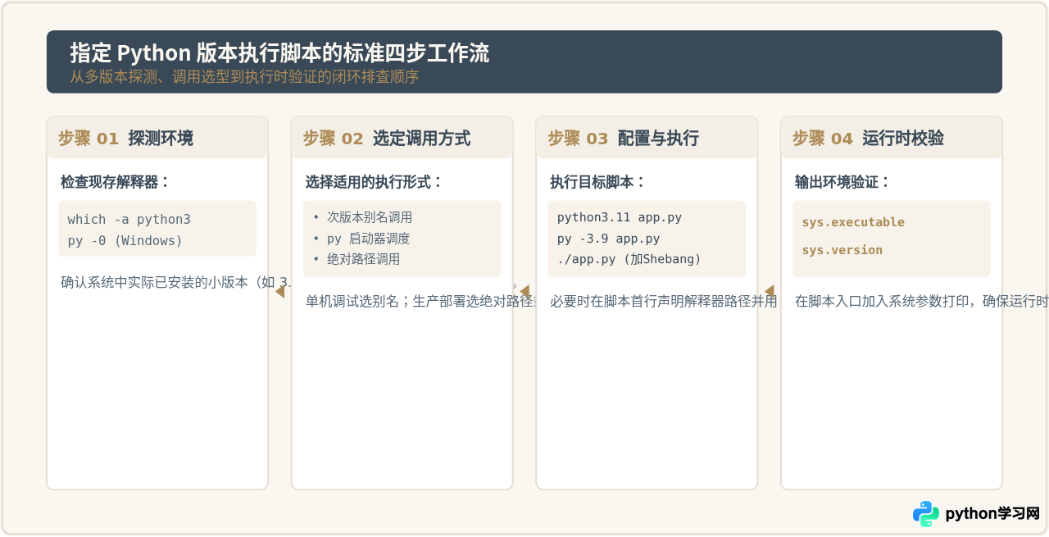
Task: Click the text 在脚本入口加入系统参数打印
Action: (883, 301)
